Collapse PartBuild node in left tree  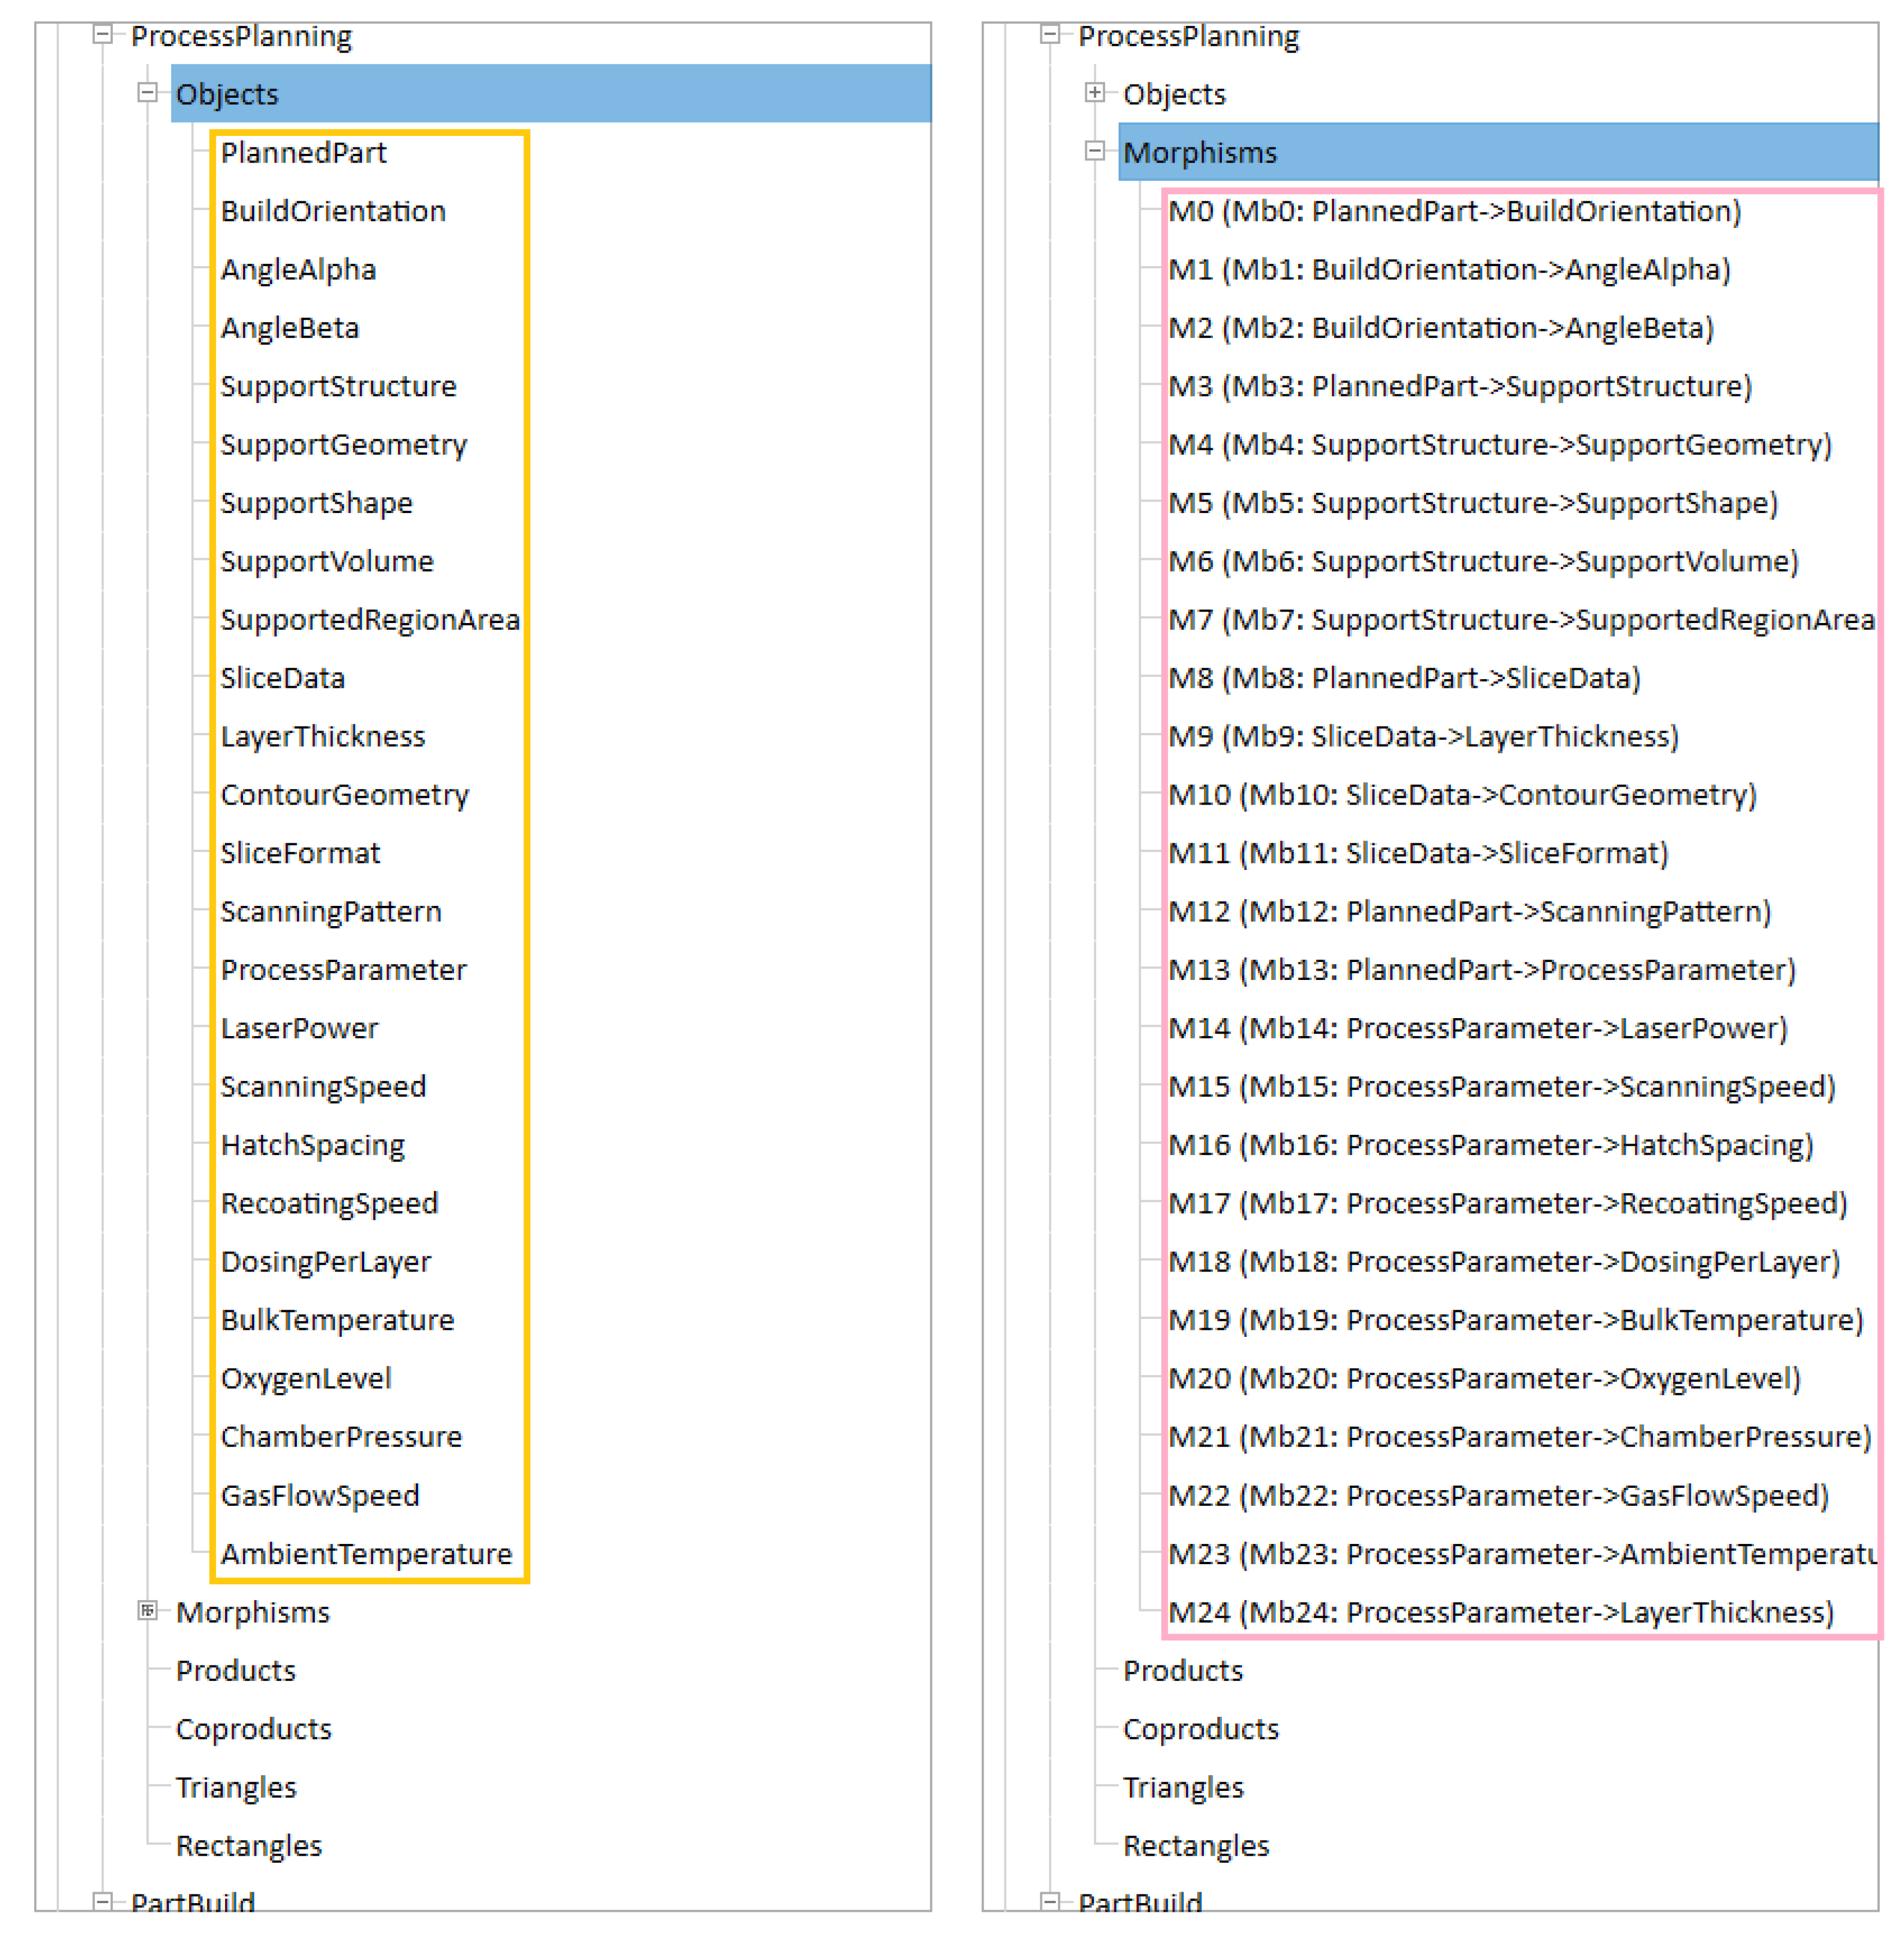point(102,1900)
